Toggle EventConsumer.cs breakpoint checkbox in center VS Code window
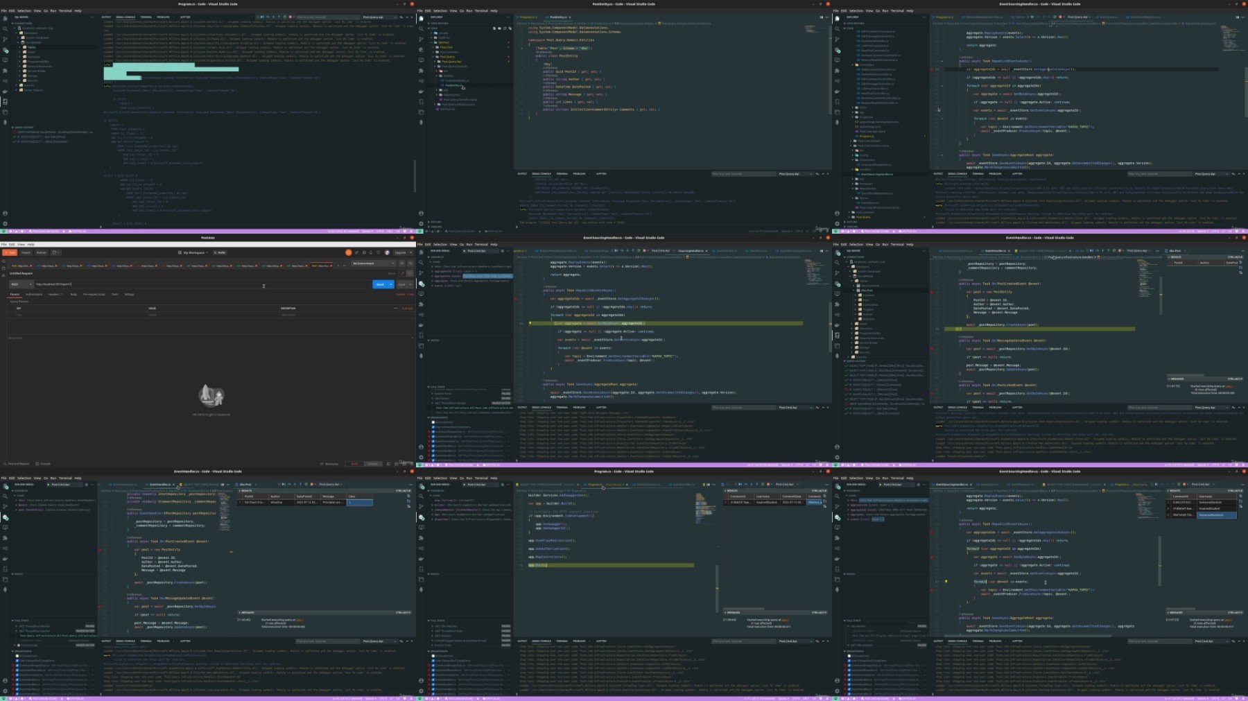Image resolution: width=1248 pixels, height=701 pixels. pos(433,442)
